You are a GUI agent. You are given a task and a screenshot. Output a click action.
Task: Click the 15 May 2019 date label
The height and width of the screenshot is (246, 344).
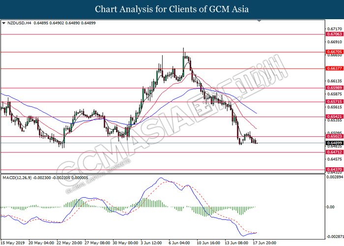[13, 243]
